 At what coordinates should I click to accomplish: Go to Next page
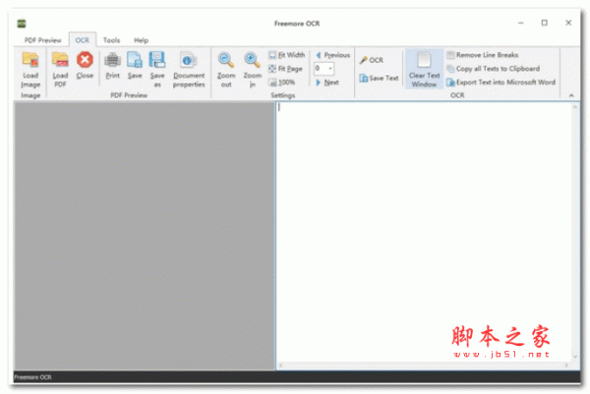click(x=327, y=82)
